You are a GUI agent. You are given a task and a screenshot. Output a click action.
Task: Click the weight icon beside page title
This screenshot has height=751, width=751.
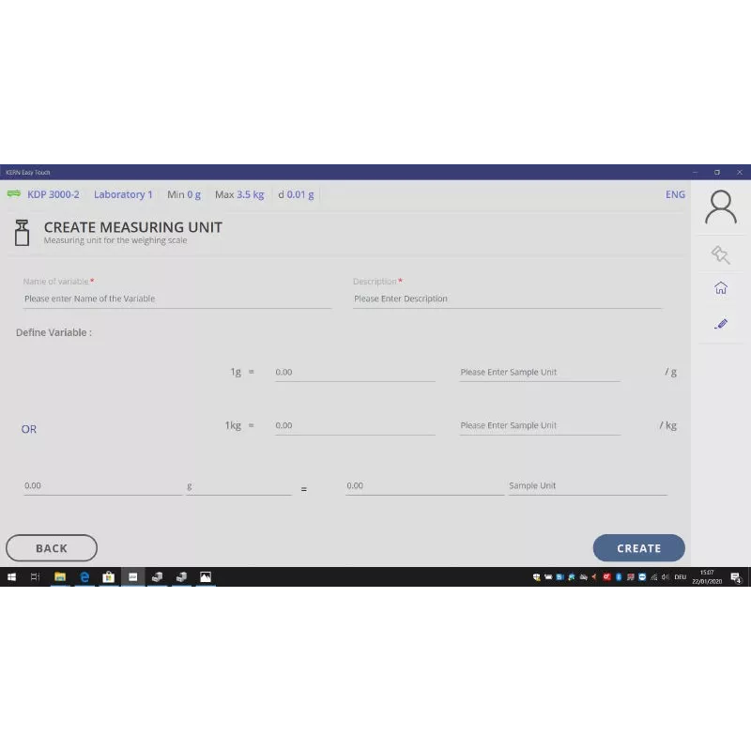click(x=23, y=232)
